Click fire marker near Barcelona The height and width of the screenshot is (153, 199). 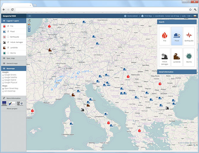tap(32, 111)
